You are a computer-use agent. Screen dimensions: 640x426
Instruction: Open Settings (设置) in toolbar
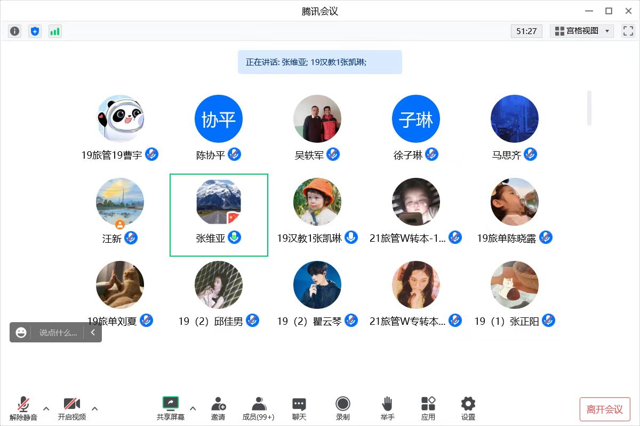click(x=468, y=408)
